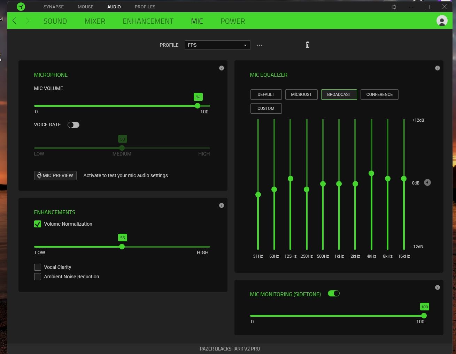Click the Voice Gate sensitivity slider handle
This screenshot has height=354, width=456.
coord(122,148)
